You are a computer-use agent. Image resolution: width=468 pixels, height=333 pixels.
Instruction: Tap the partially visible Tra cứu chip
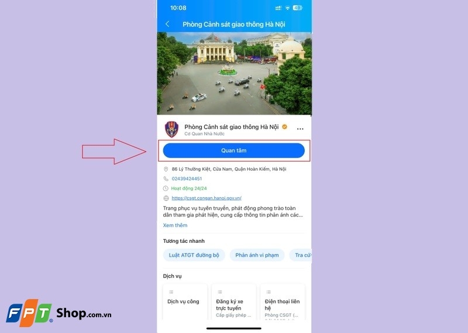pos(301,255)
